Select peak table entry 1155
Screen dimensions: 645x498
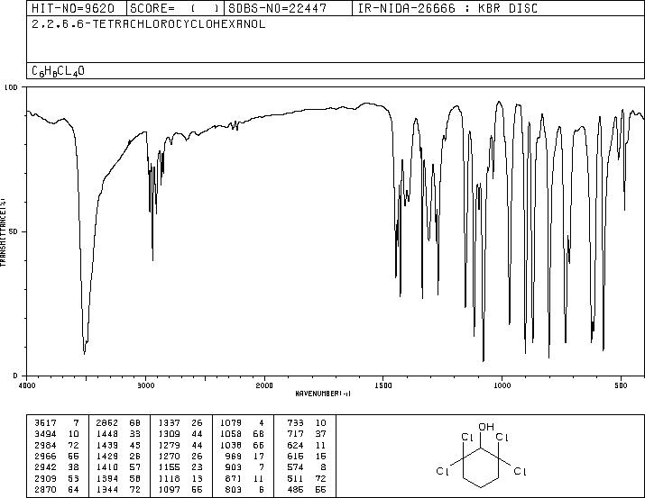(169, 467)
